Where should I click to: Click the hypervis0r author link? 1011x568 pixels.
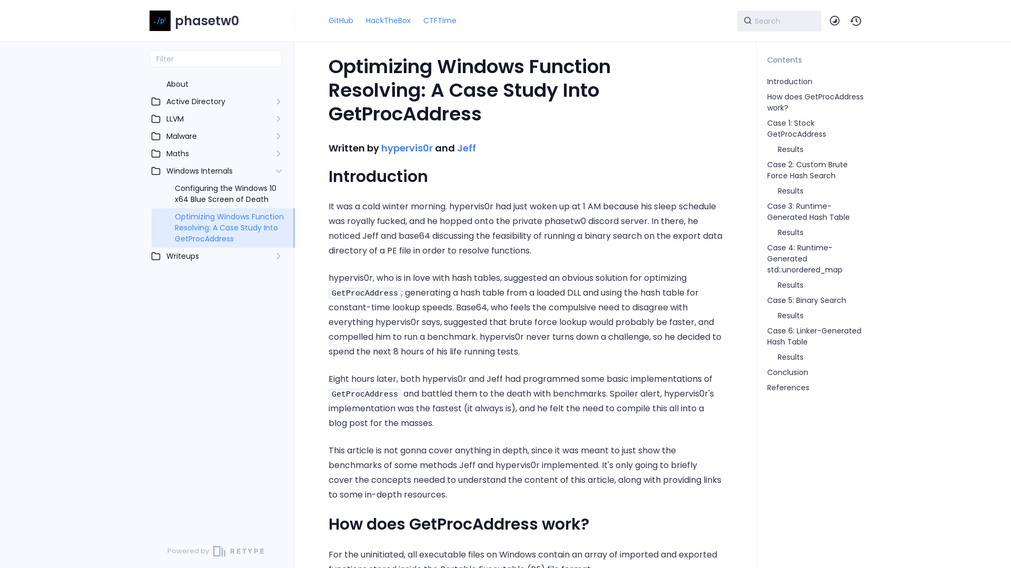[x=407, y=148]
